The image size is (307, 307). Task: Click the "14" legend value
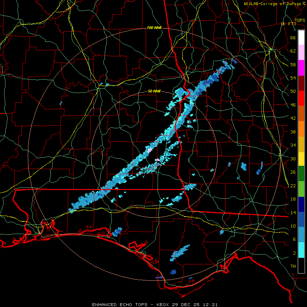click(x=293, y=213)
